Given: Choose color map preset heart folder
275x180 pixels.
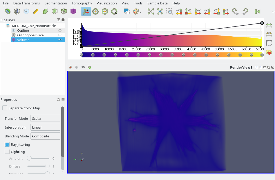Looking at the screenshot, I should click(269, 52).
